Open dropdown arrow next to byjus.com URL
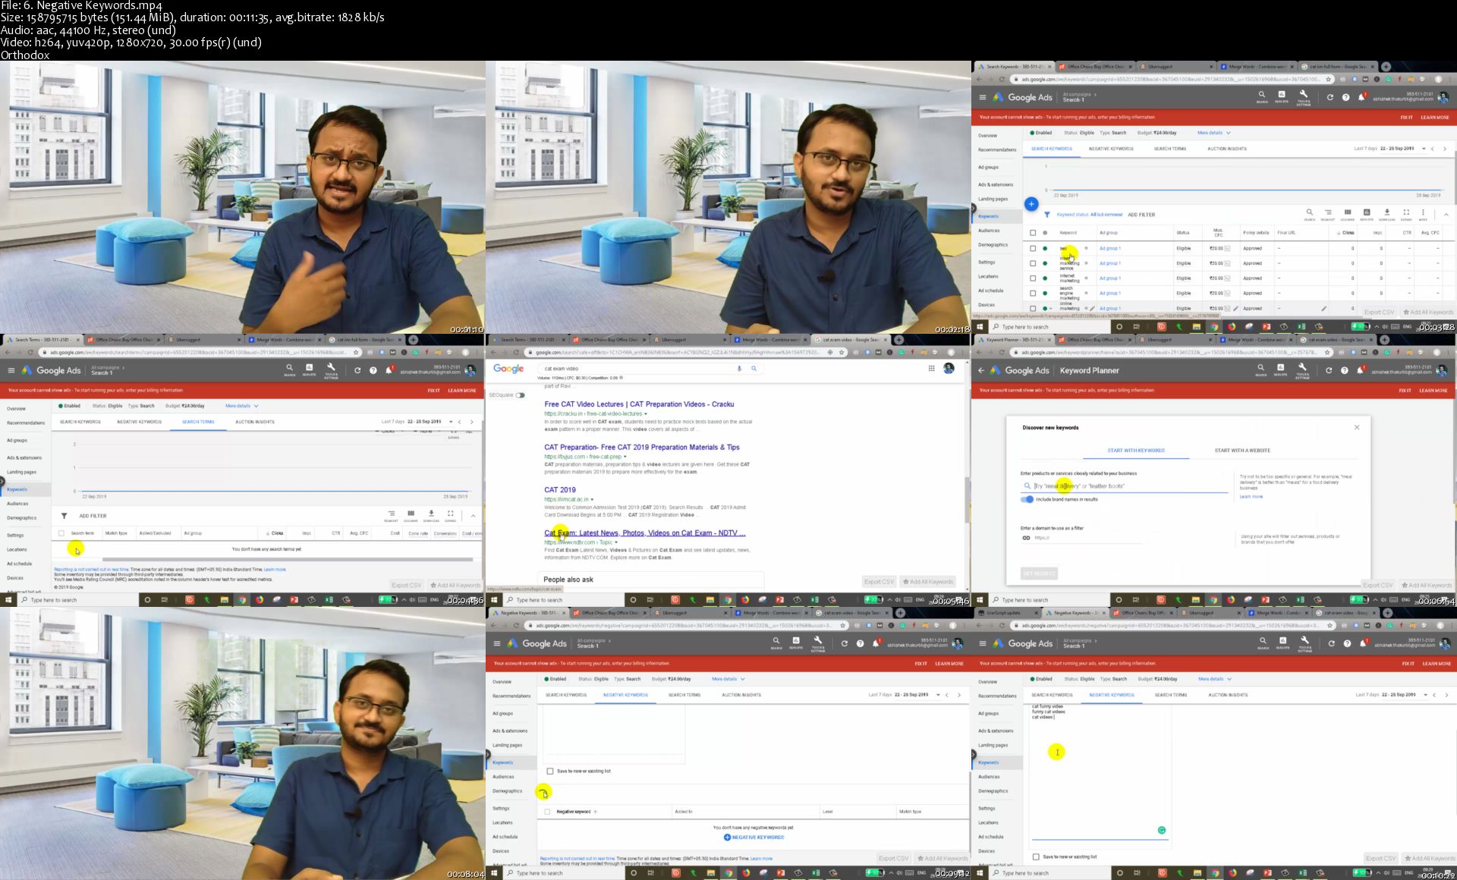Image resolution: width=1457 pixels, height=880 pixels. pyautogui.click(x=625, y=457)
